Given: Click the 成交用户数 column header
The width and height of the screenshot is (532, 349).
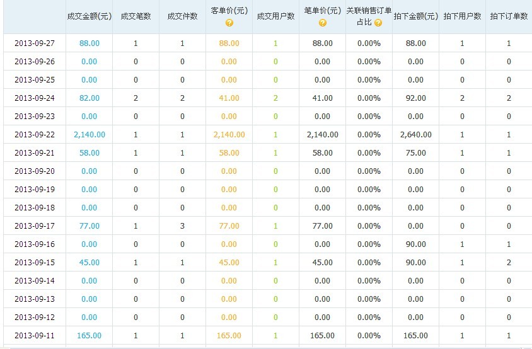Looking at the screenshot, I should coord(275,16).
